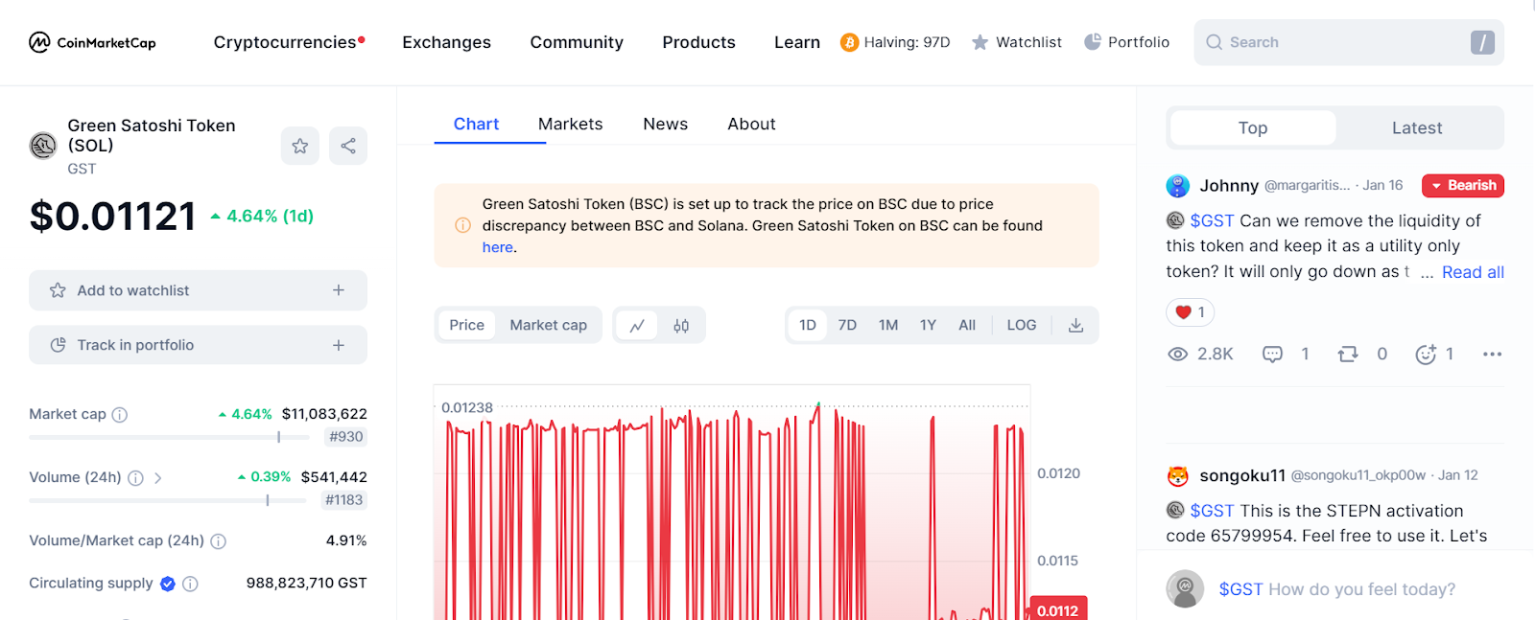The image size is (1535, 620).
Task: Open the Markets tab
Action: (570, 125)
